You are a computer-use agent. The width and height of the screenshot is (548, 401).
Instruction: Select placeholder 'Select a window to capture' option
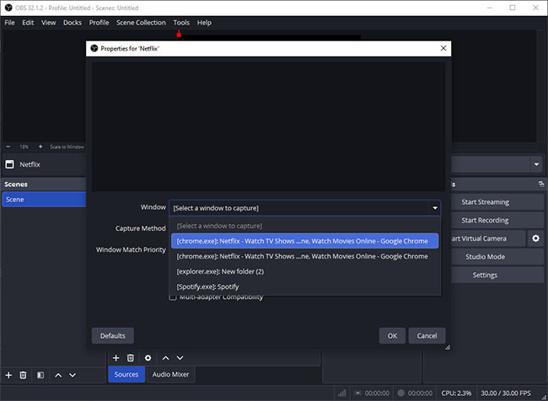(x=304, y=226)
